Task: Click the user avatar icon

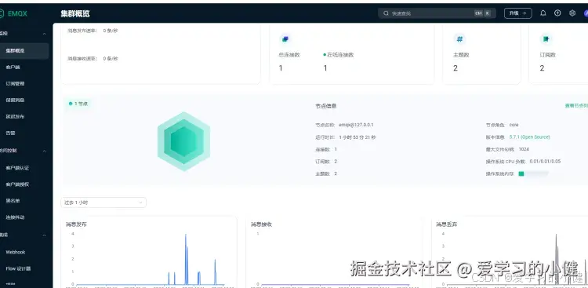Action: point(586,13)
